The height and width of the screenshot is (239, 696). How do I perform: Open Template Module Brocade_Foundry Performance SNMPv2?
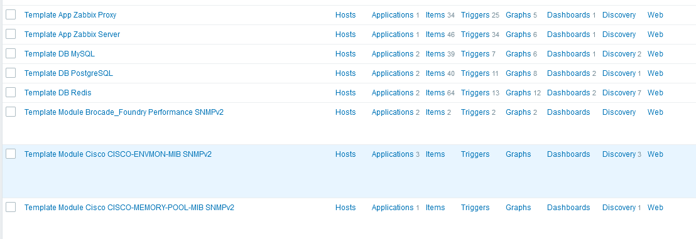(x=124, y=112)
